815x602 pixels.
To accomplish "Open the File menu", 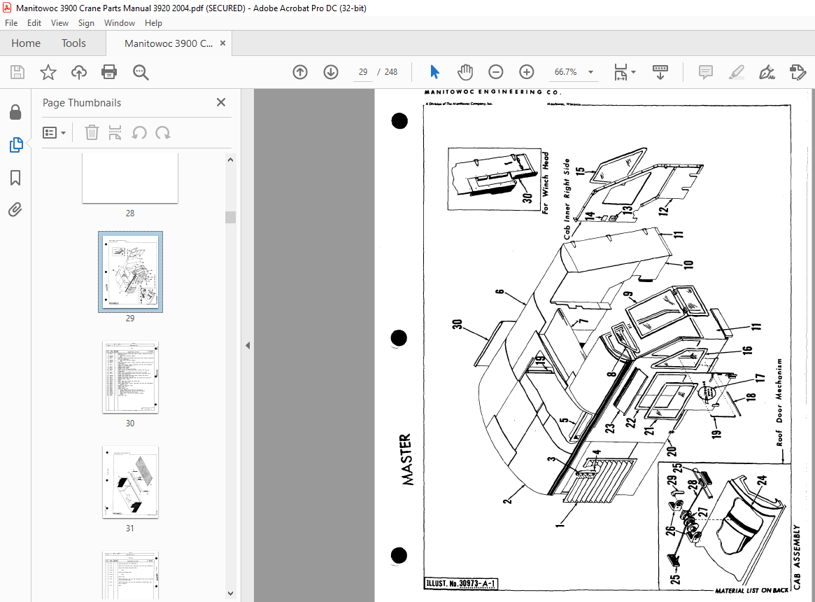I will tap(11, 23).
